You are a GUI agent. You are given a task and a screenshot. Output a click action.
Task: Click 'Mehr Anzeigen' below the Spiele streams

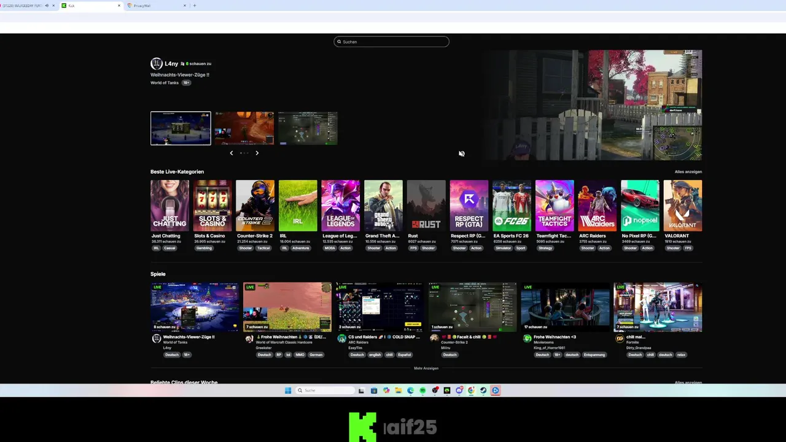tap(426, 368)
